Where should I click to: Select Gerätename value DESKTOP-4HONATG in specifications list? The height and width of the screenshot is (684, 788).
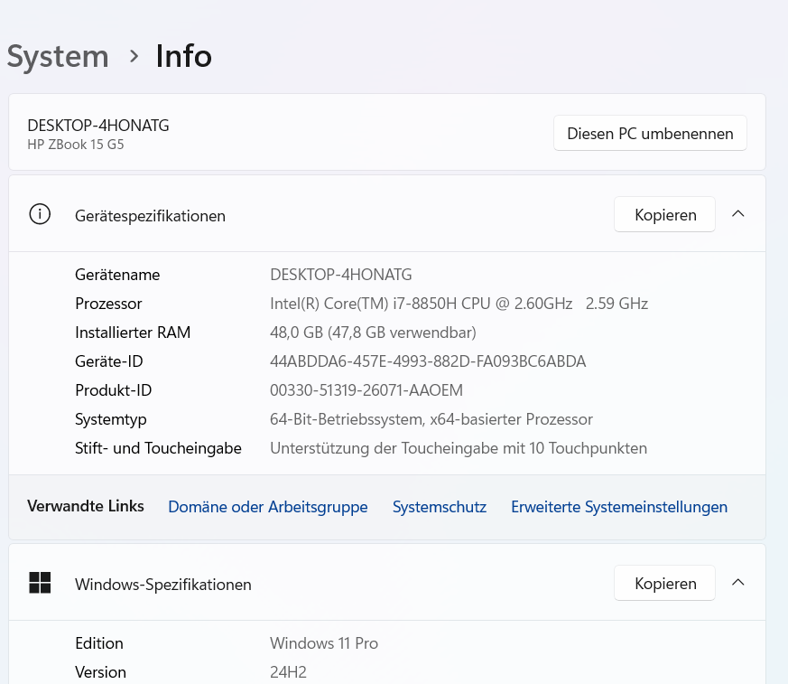point(340,275)
